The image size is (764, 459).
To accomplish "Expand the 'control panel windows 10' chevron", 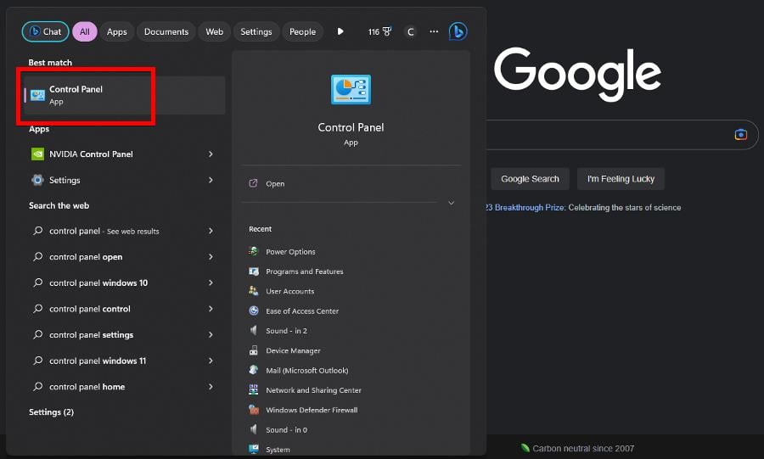I will [x=211, y=283].
